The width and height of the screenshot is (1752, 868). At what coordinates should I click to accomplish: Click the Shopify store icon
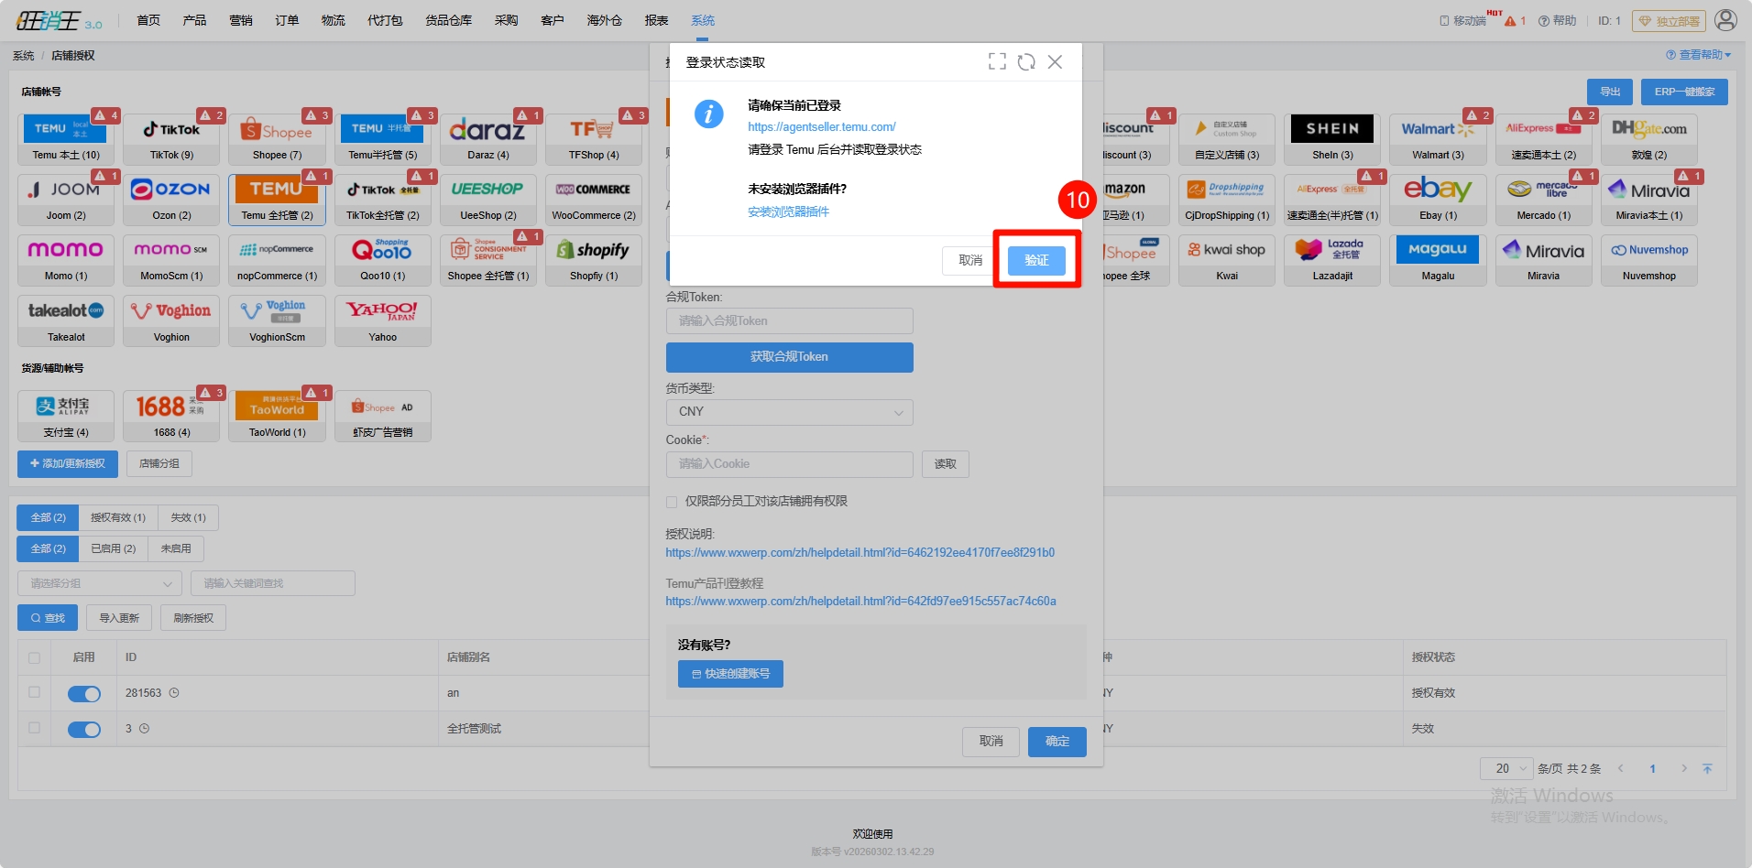[593, 251]
